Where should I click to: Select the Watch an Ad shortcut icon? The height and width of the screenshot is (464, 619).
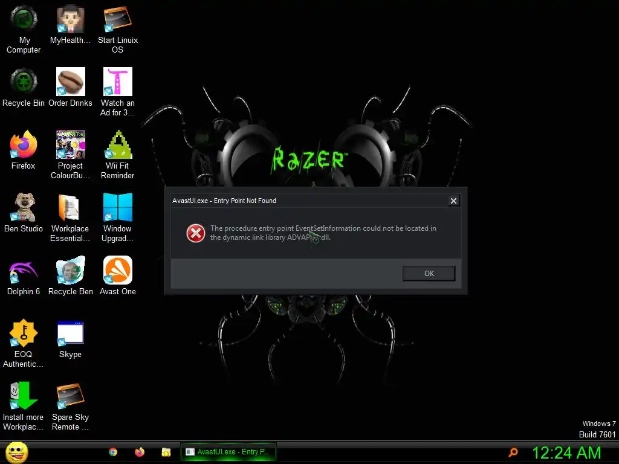coord(118,82)
